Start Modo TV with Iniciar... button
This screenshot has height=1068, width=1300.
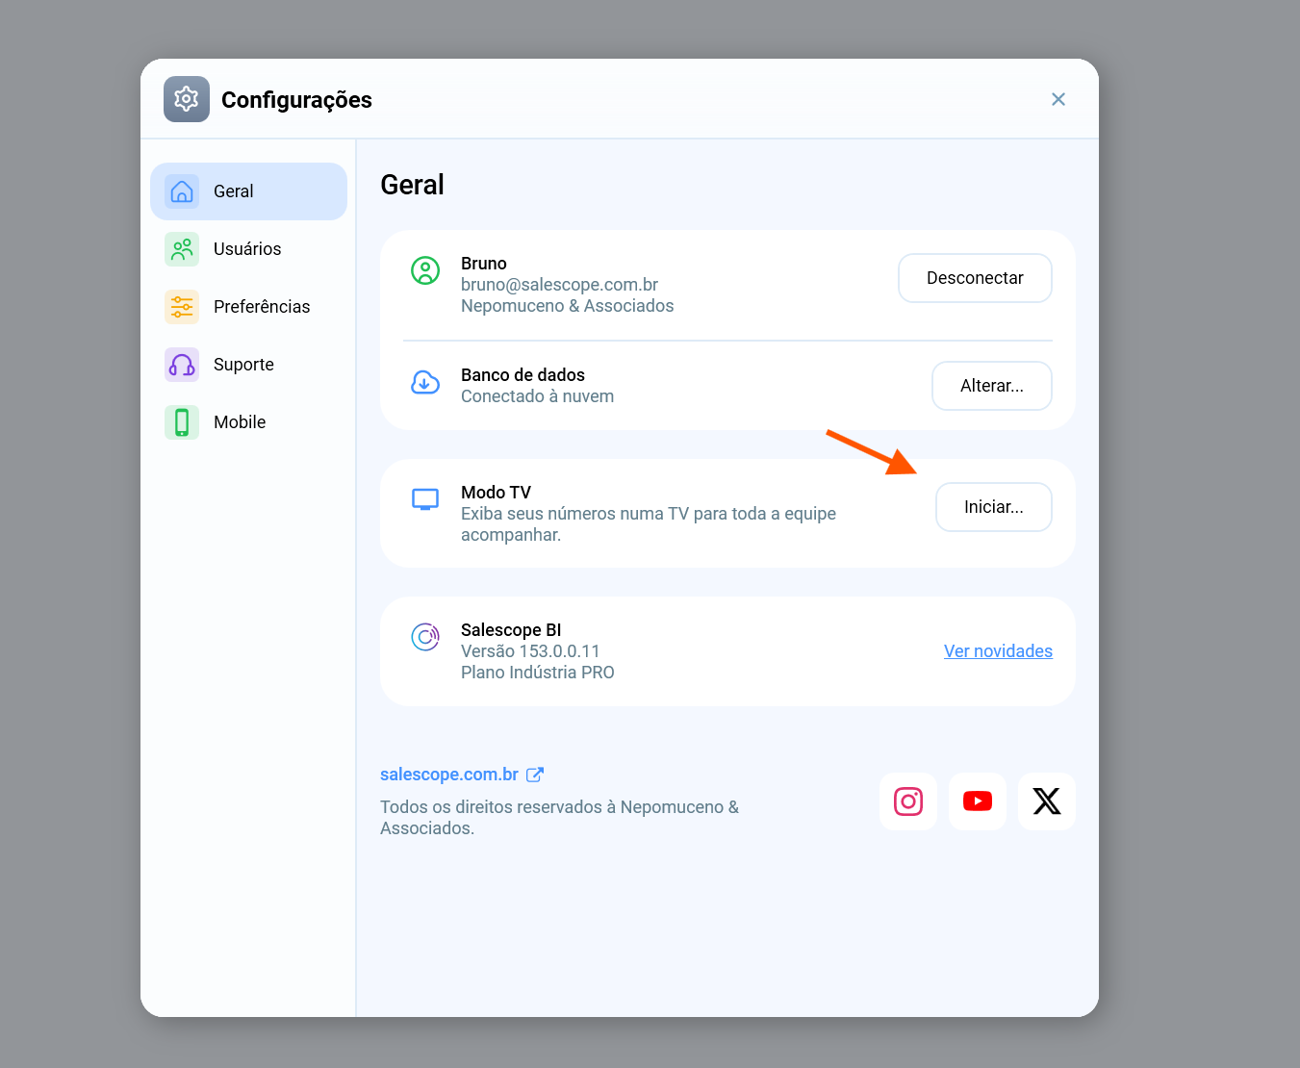tap(994, 507)
